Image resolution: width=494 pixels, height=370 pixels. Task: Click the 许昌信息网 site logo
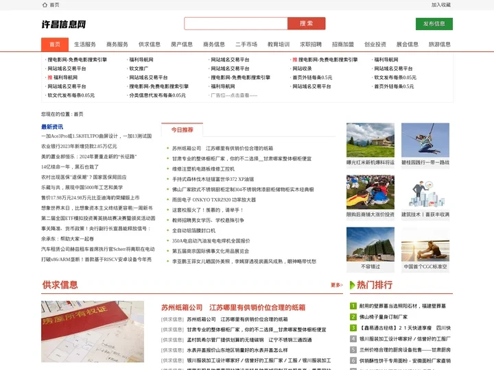tap(63, 24)
